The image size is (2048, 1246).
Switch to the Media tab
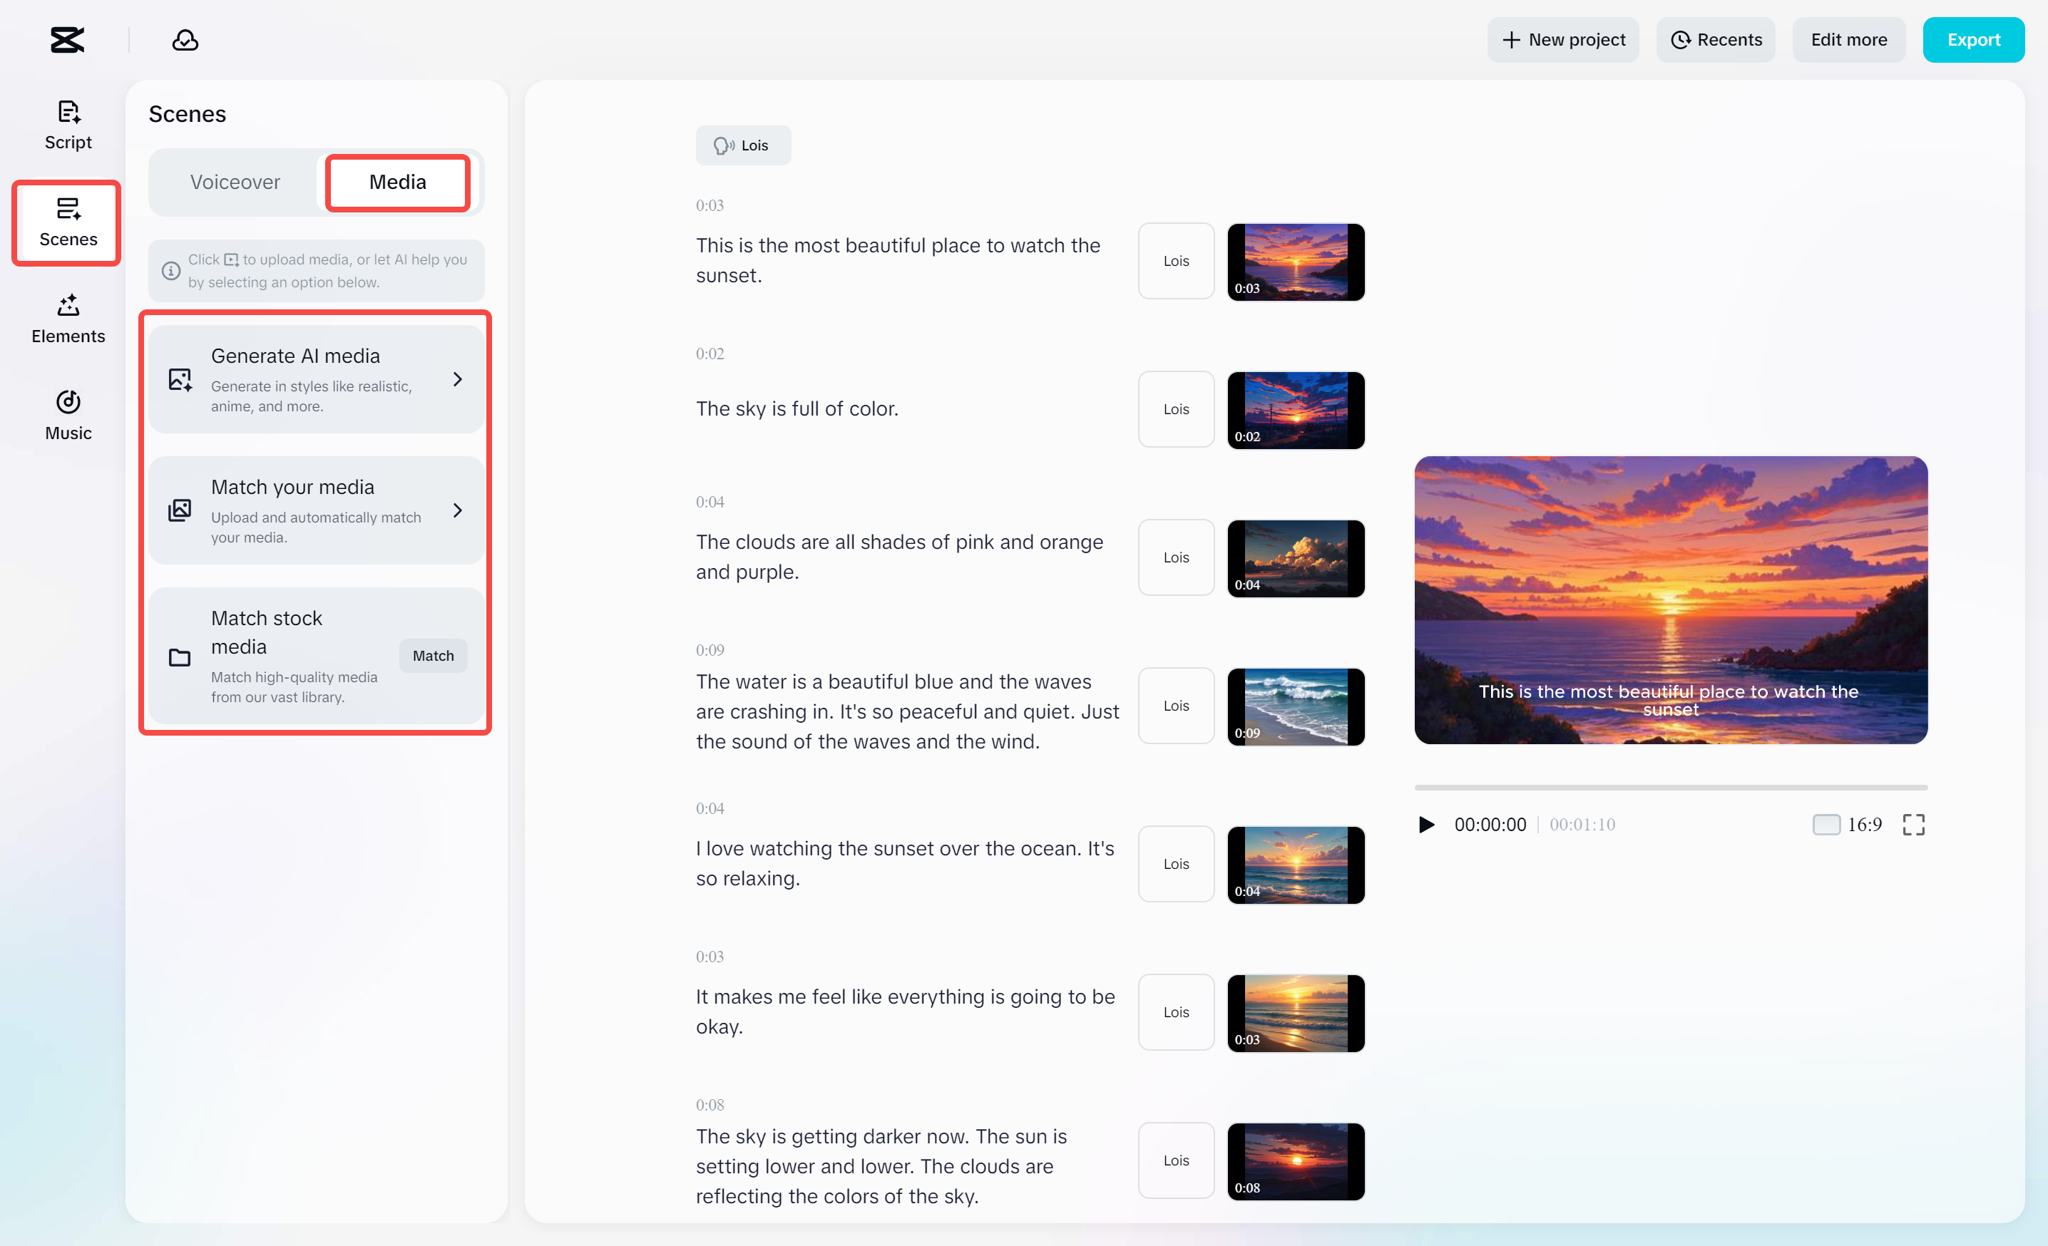[397, 182]
